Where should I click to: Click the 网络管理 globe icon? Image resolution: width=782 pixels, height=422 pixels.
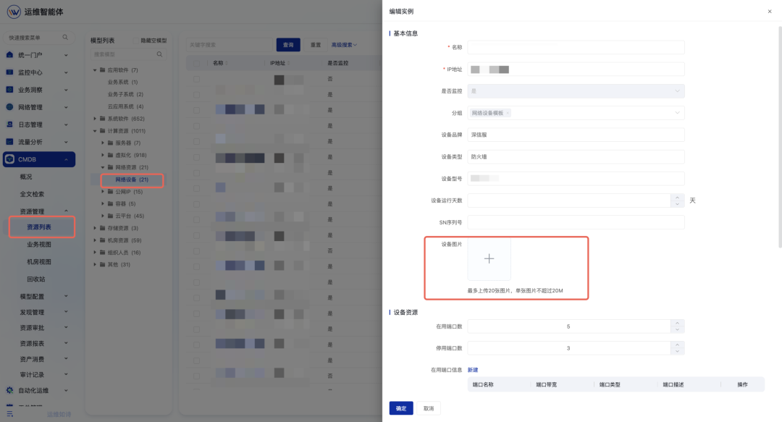coord(9,107)
